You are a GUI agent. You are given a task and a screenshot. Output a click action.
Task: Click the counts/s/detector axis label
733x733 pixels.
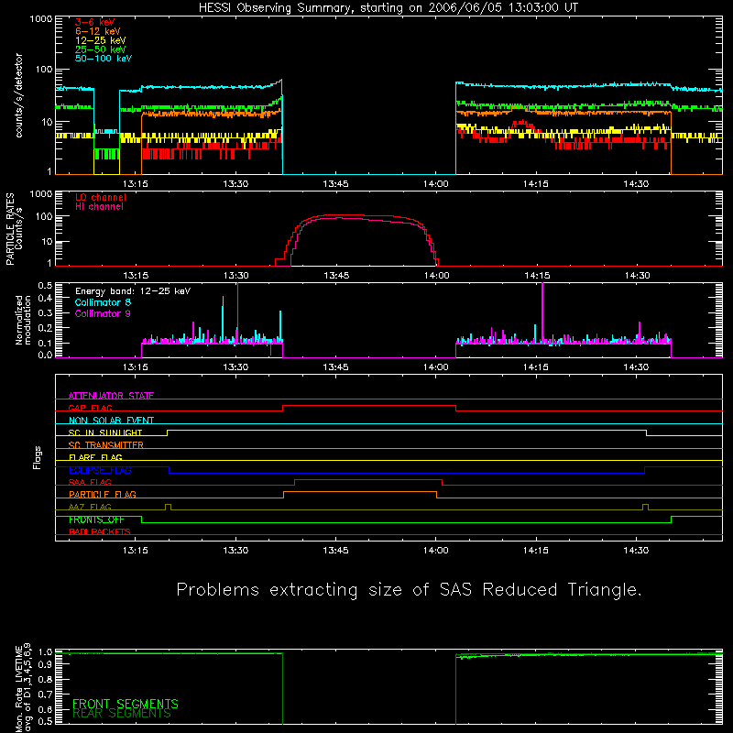click(19, 95)
